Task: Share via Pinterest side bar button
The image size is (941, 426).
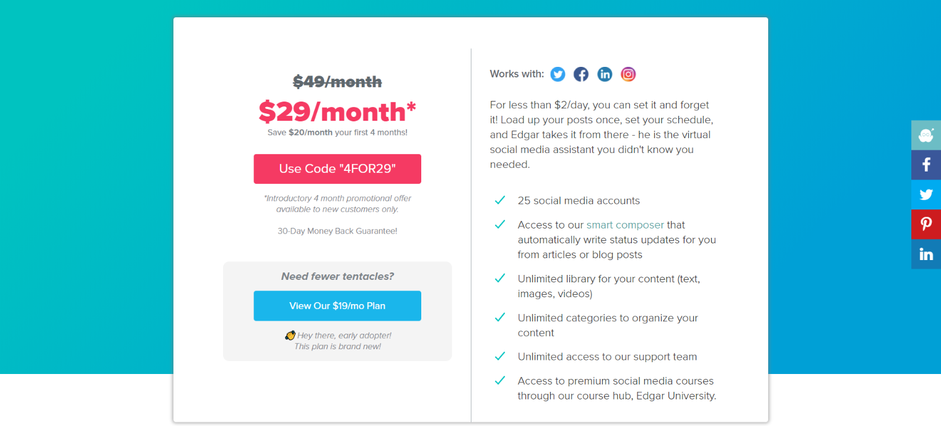Action: coord(926,224)
